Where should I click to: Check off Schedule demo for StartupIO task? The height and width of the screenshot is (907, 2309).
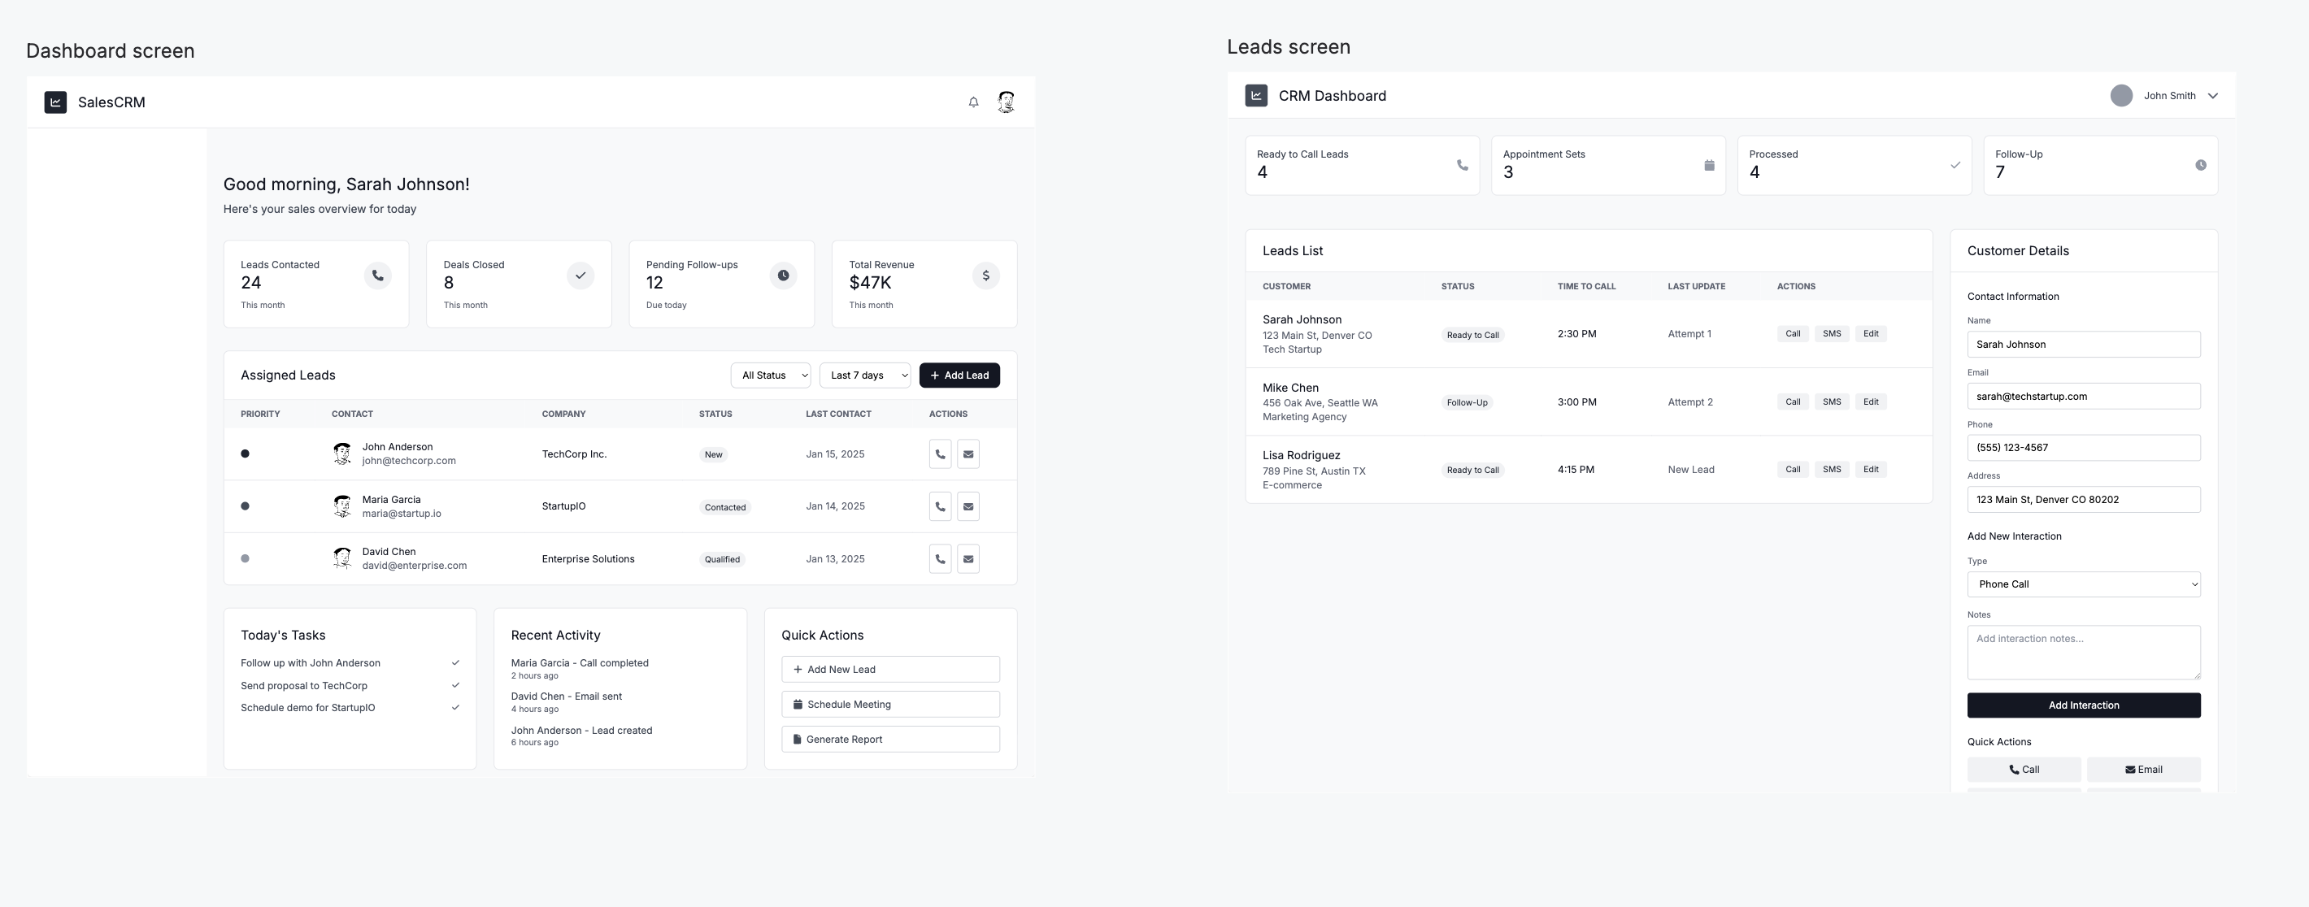(x=455, y=708)
